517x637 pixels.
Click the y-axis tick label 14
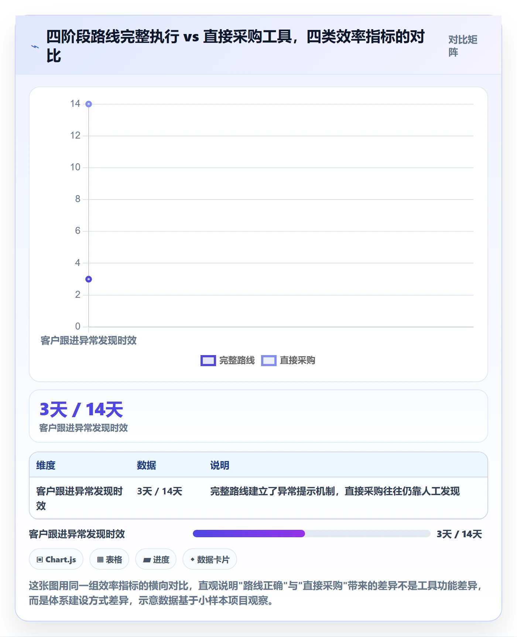75,104
